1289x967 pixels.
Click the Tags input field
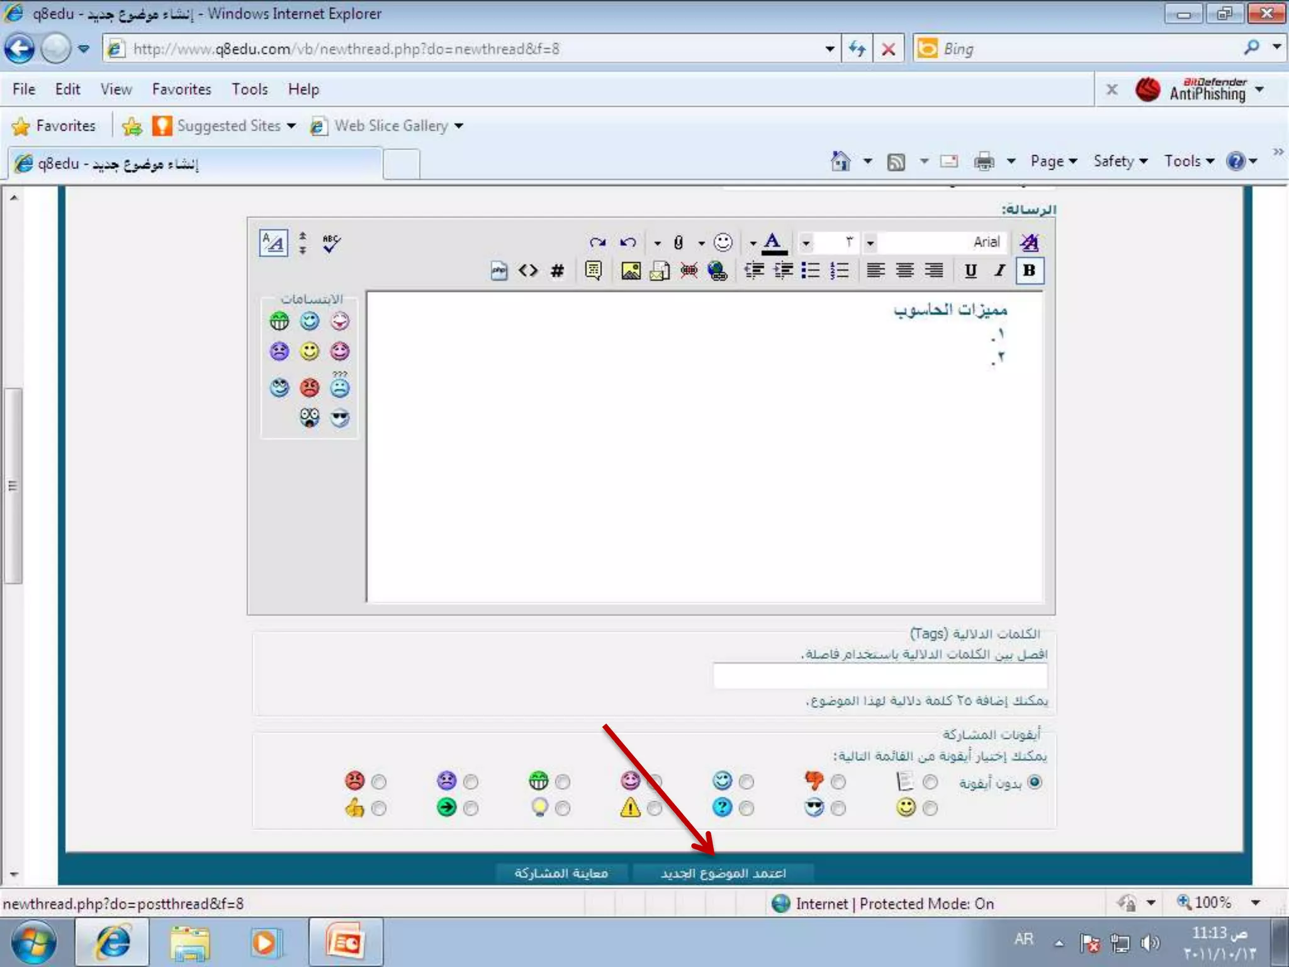coord(880,676)
